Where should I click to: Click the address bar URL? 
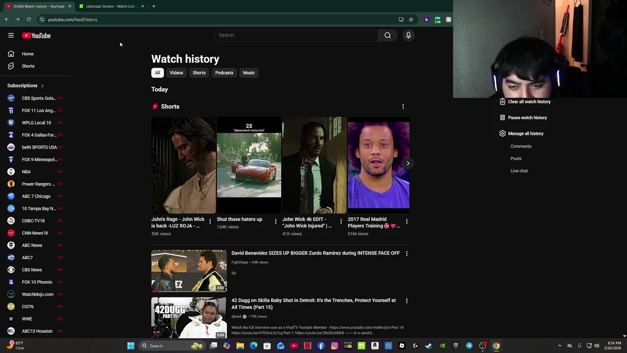72,20
